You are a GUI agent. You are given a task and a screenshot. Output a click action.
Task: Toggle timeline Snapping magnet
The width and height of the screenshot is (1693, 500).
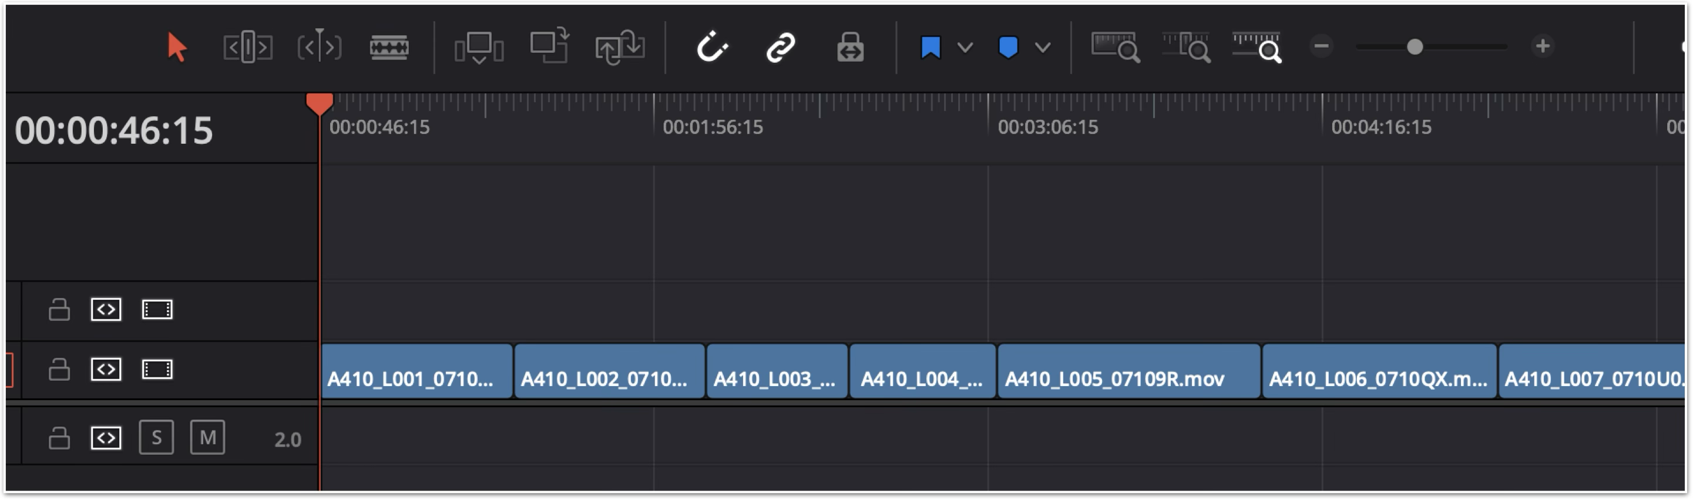(712, 48)
